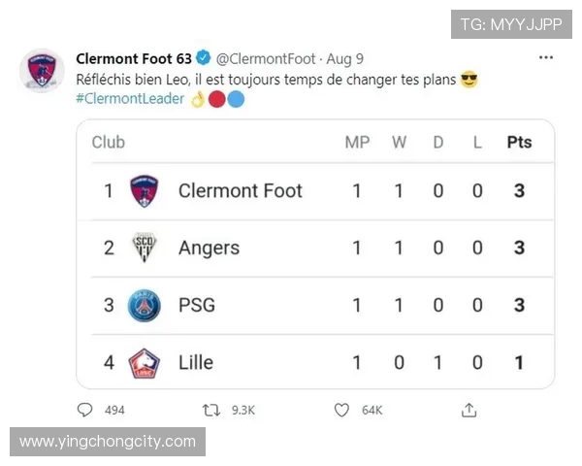
Task: Click the 64K likes count
Action: (x=372, y=411)
